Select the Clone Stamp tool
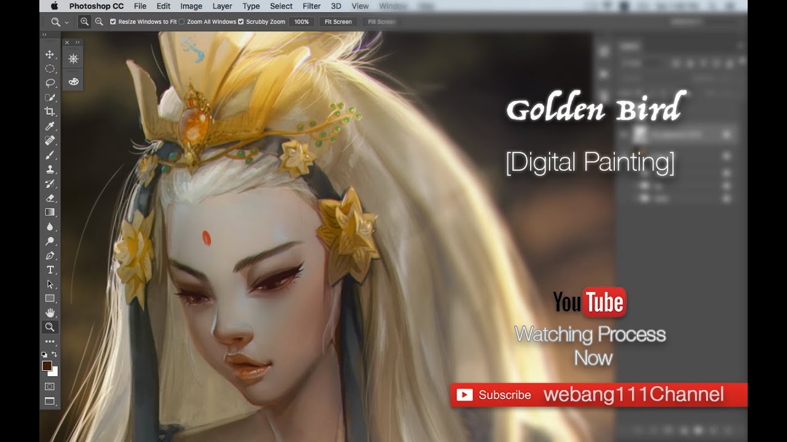 50,169
